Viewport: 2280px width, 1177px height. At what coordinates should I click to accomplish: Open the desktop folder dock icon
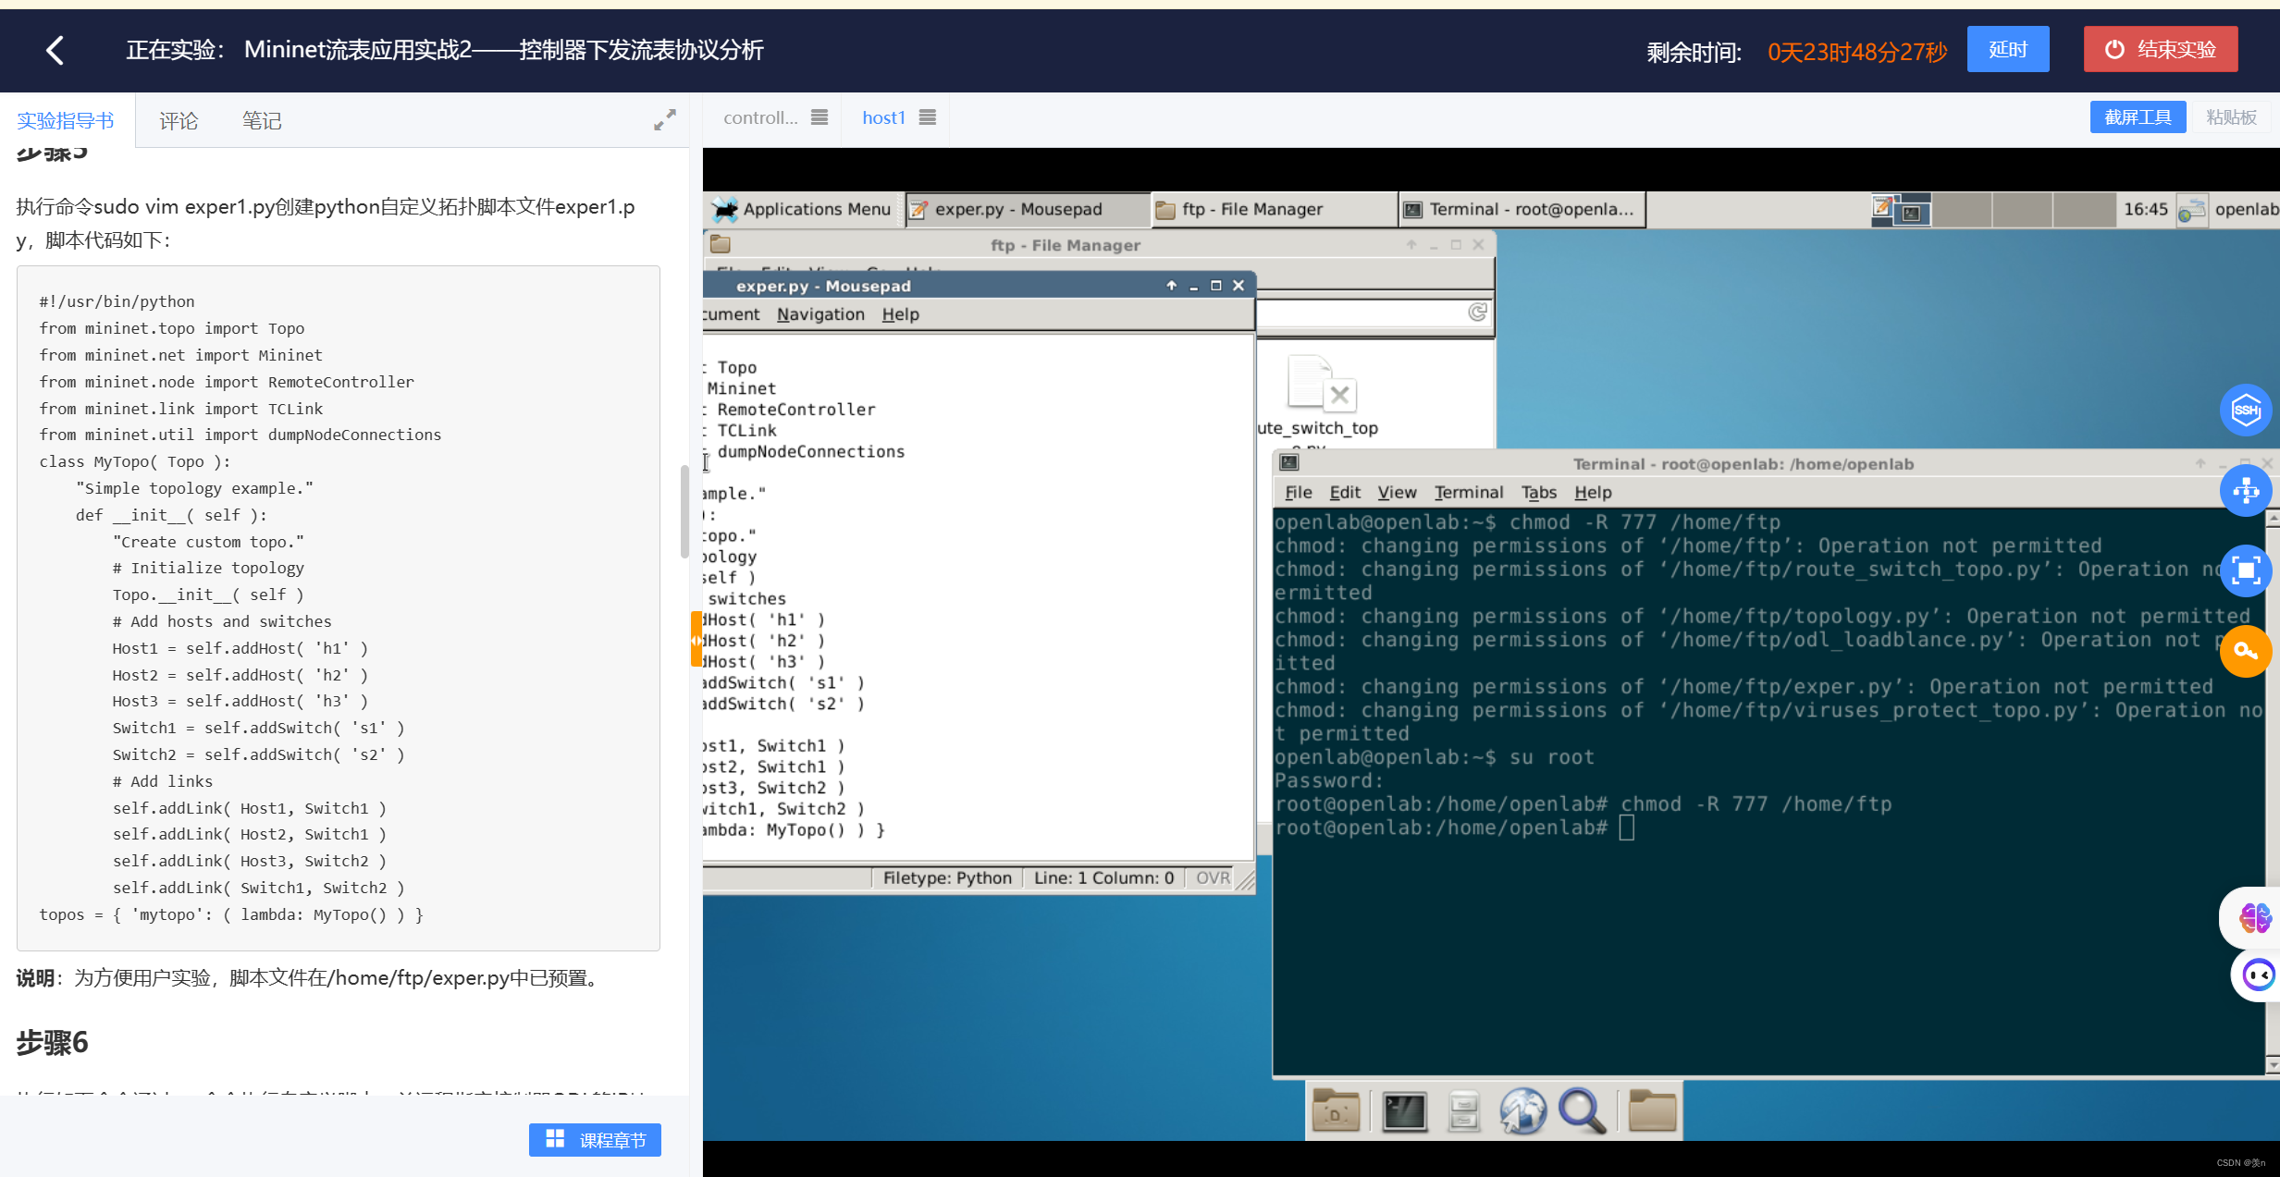pyautogui.click(x=1336, y=1111)
